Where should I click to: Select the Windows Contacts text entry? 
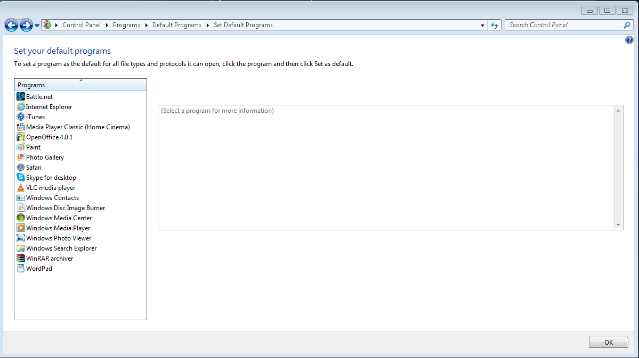pyautogui.click(x=53, y=198)
